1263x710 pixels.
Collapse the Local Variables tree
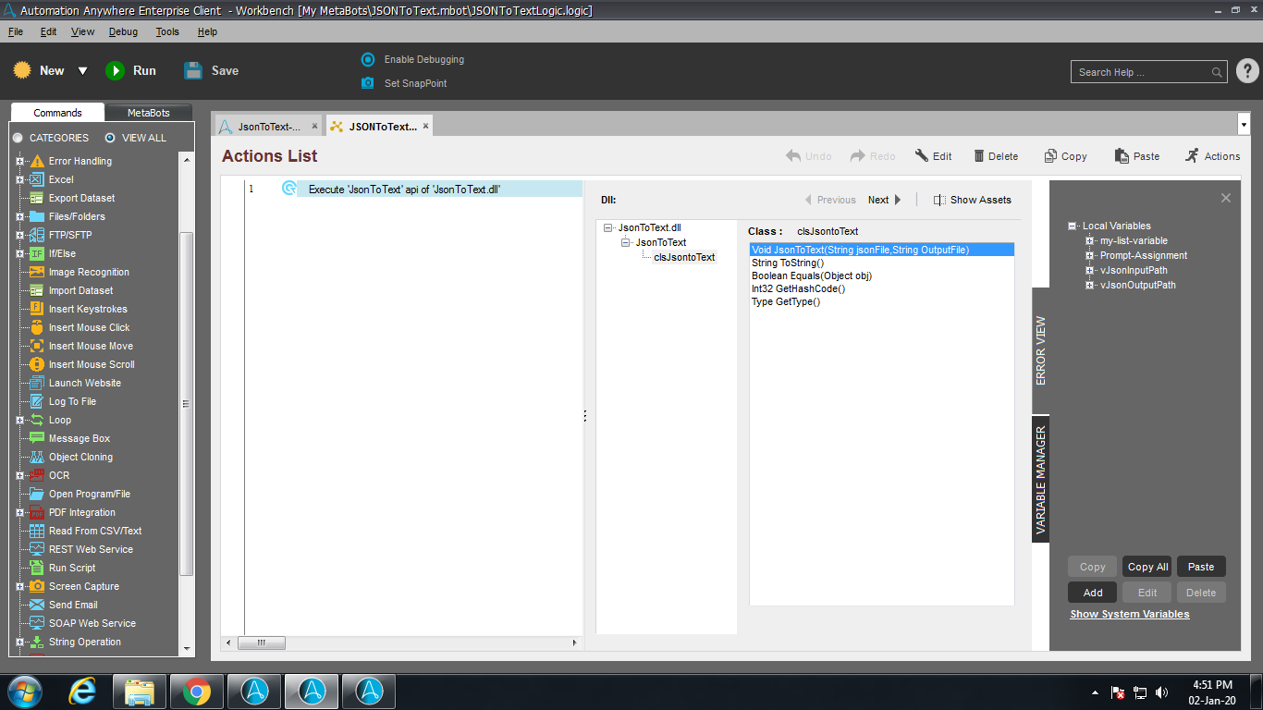1073,226
